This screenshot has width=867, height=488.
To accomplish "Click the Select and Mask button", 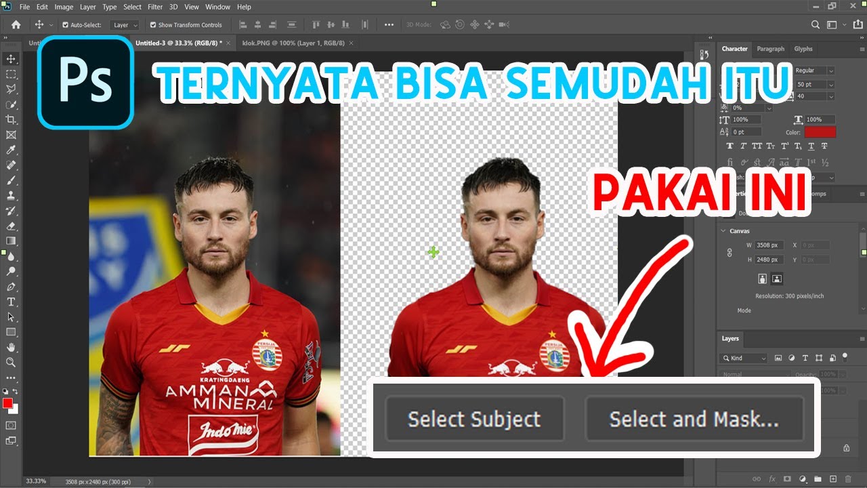I will click(694, 419).
